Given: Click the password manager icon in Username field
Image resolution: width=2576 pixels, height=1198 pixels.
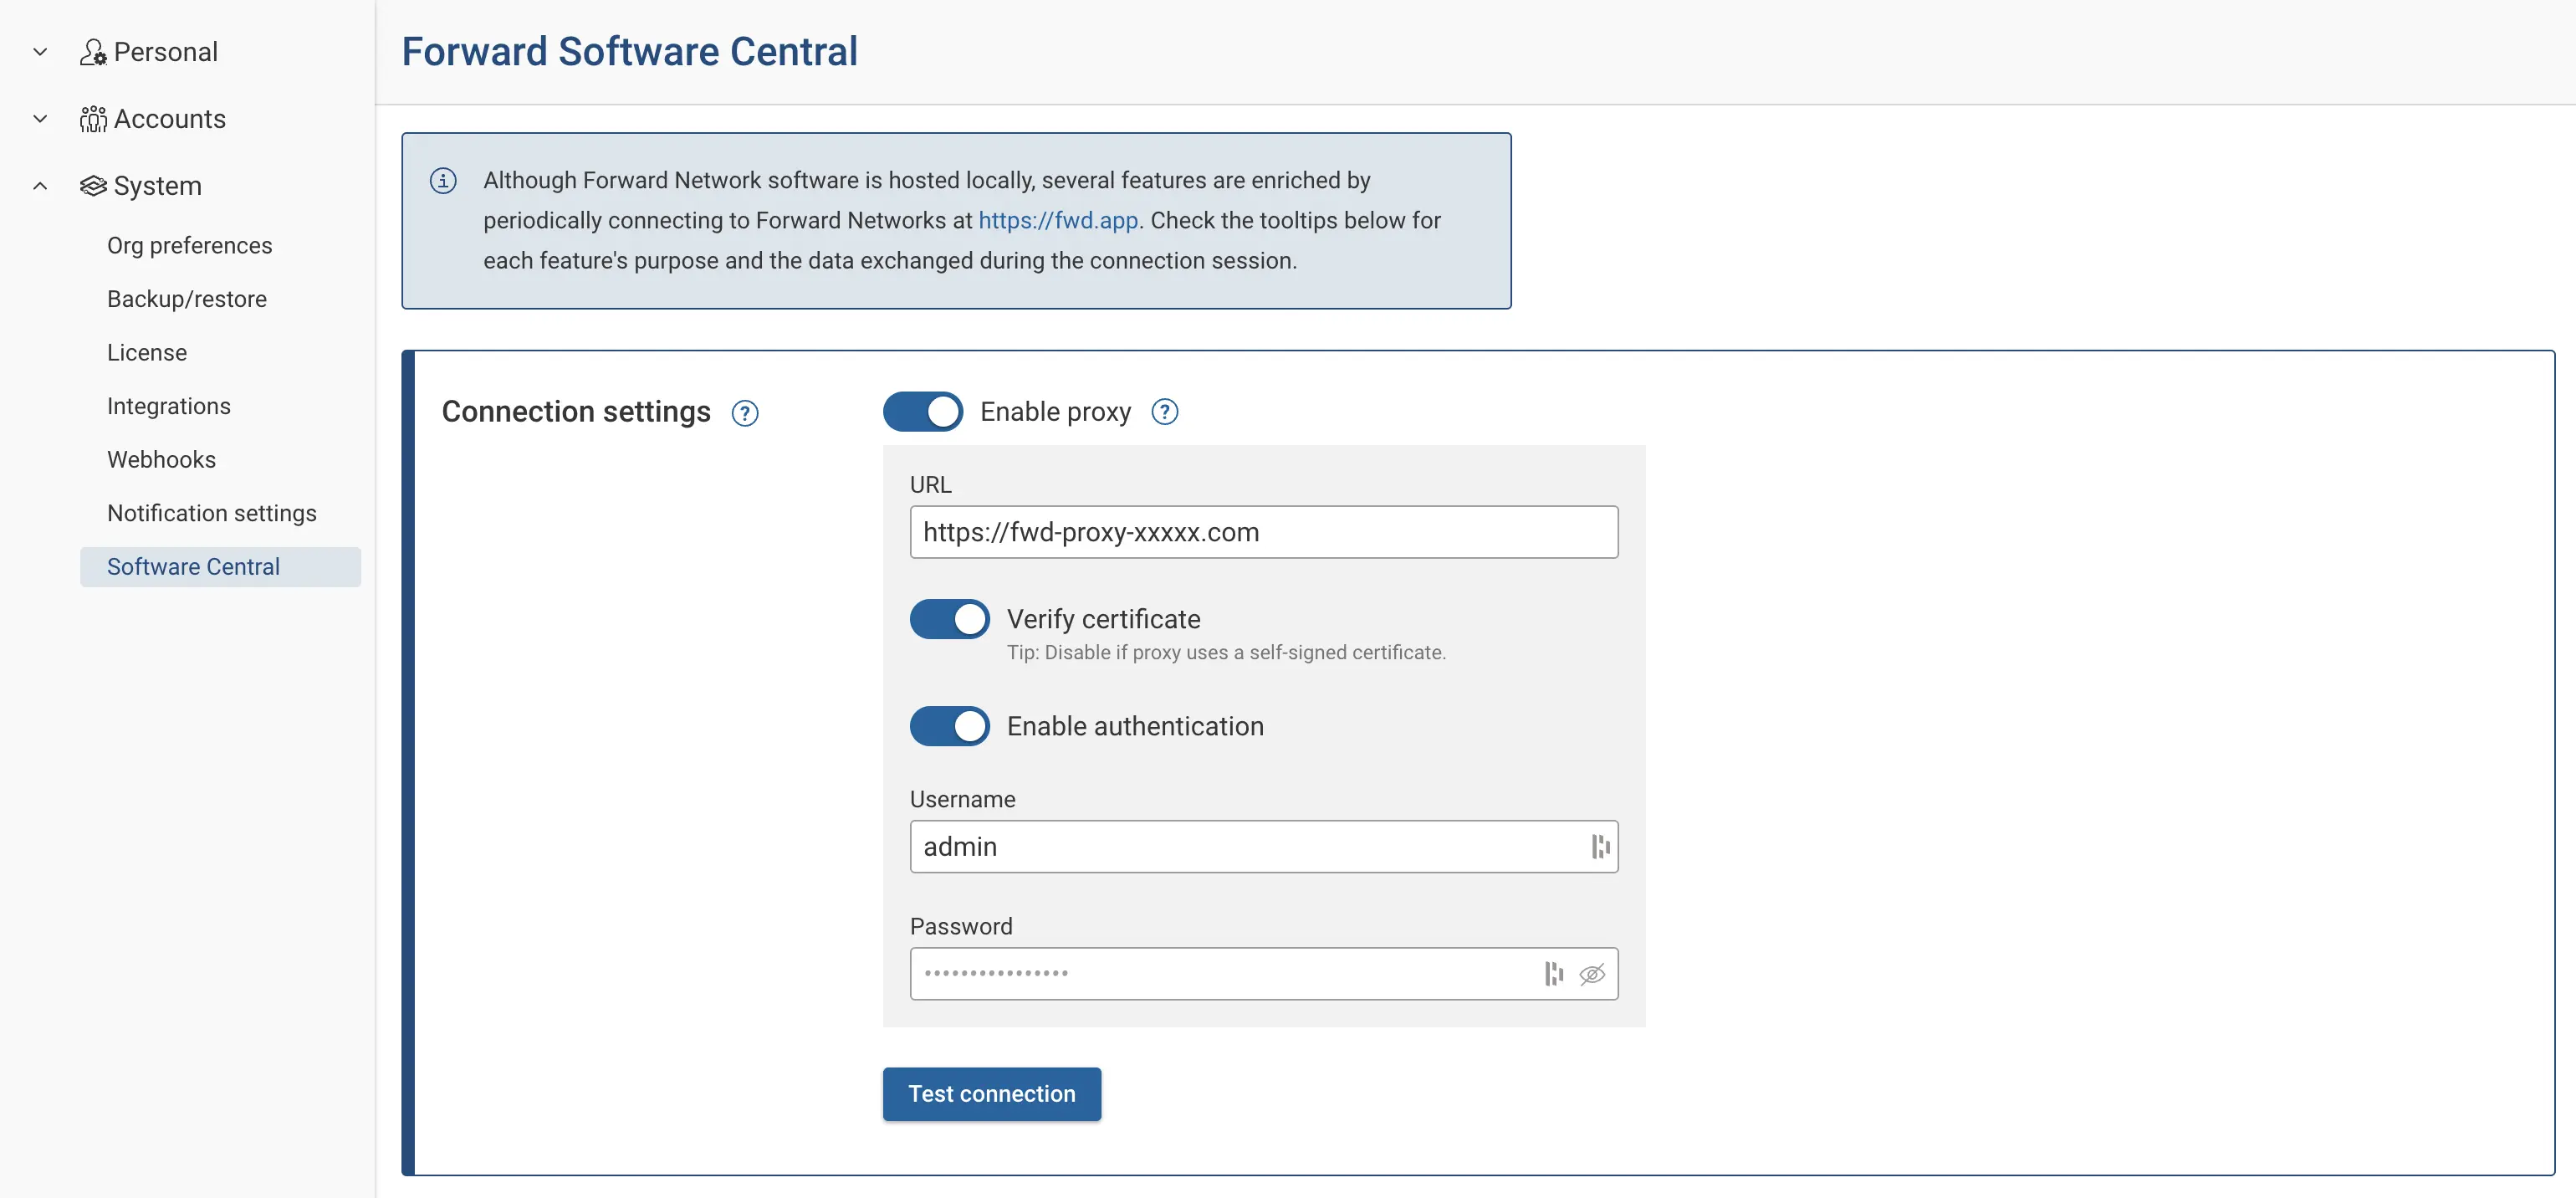Looking at the screenshot, I should (x=1600, y=847).
